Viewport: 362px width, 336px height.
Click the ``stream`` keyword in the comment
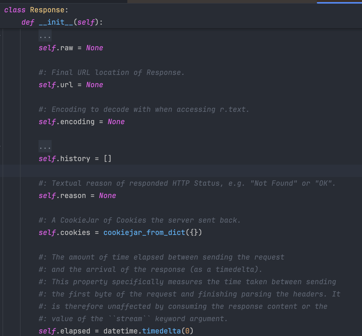click(129, 319)
